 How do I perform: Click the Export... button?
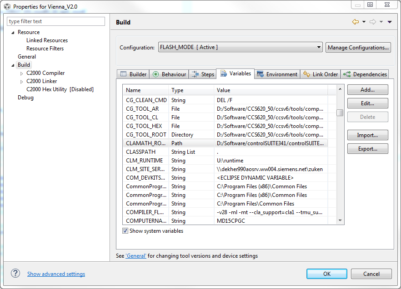(367, 149)
